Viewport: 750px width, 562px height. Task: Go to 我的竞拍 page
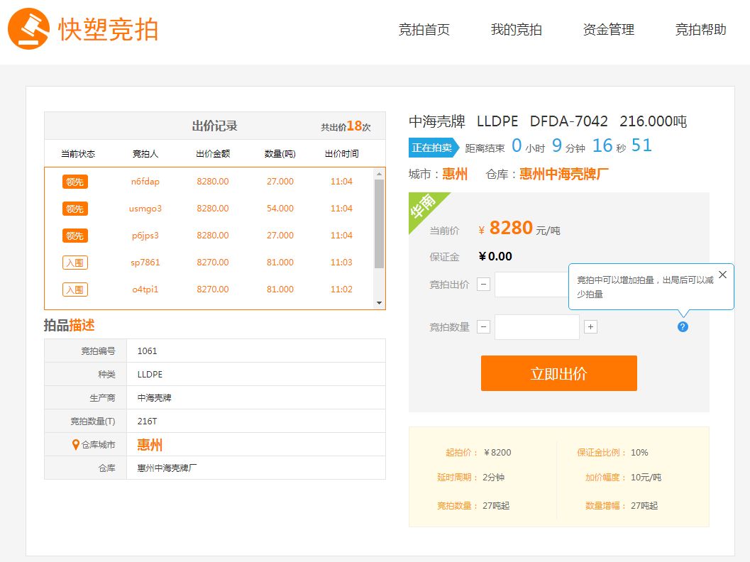pos(516,30)
